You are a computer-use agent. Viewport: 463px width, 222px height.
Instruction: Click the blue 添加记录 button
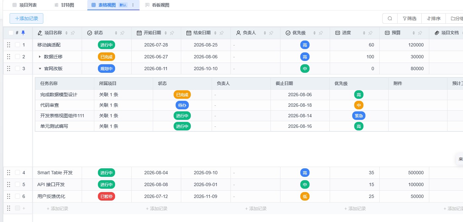click(x=26, y=18)
